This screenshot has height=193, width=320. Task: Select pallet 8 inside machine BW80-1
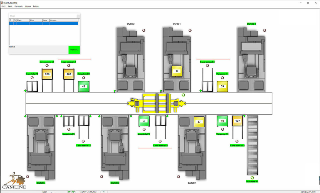(177, 71)
